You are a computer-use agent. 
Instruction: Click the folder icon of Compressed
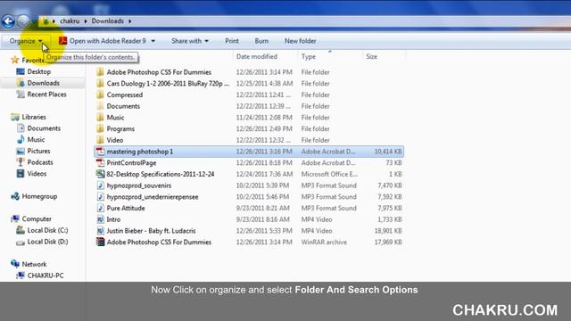(100, 95)
